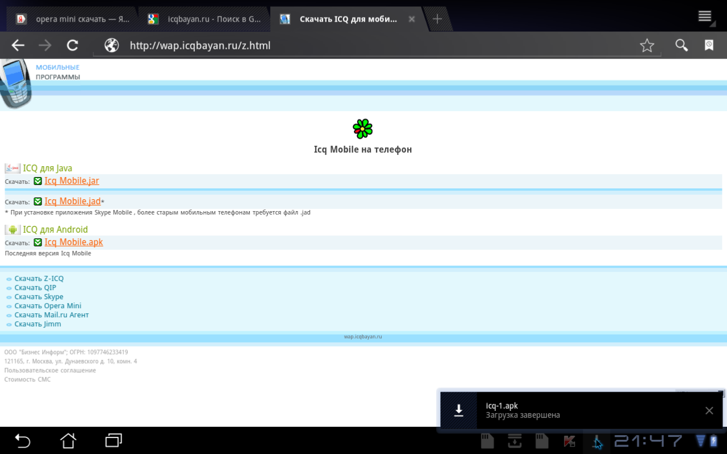The width and height of the screenshot is (727, 454).
Task: Go to the 'Скачать Mail.ru Агент' link
Action: click(52, 315)
